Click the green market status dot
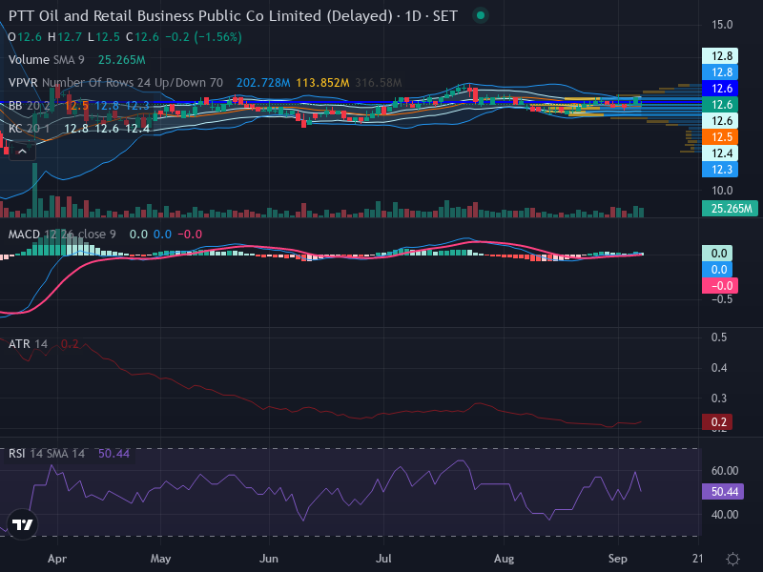The image size is (763, 572). click(x=481, y=15)
